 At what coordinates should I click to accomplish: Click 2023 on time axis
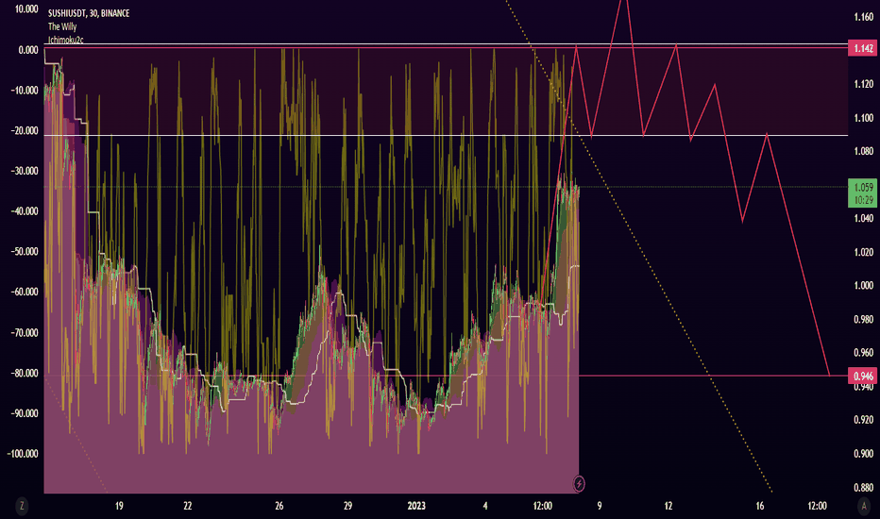416,506
